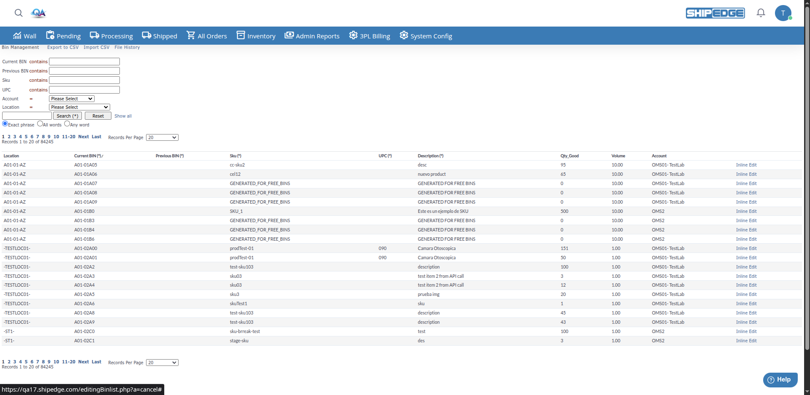Sort by Location column header

[11, 156]
